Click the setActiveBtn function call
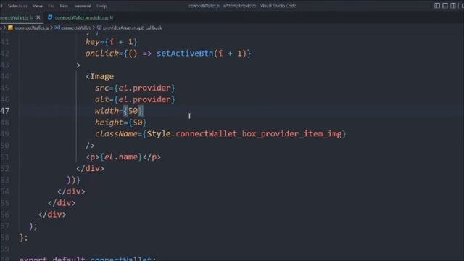The image size is (464, 261). [x=185, y=54]
